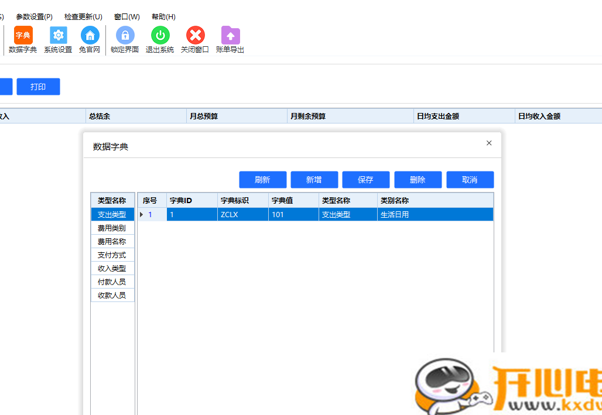
Task: Open the 帮助 menu
Action: (163, 16)
